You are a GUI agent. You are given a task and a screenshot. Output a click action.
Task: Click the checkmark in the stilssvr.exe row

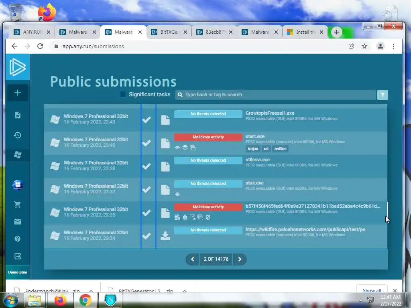pyautogui.click(x=146, y=166)
